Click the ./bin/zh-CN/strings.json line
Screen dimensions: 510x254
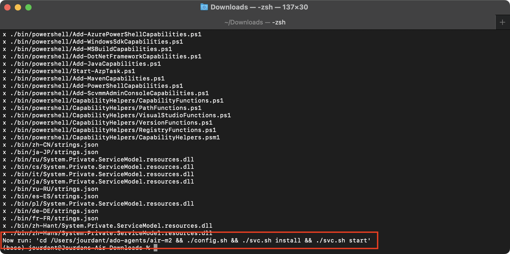pos(54,145)
